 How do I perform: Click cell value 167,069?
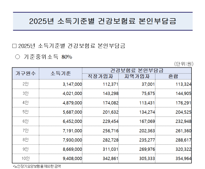pos(147,122)
